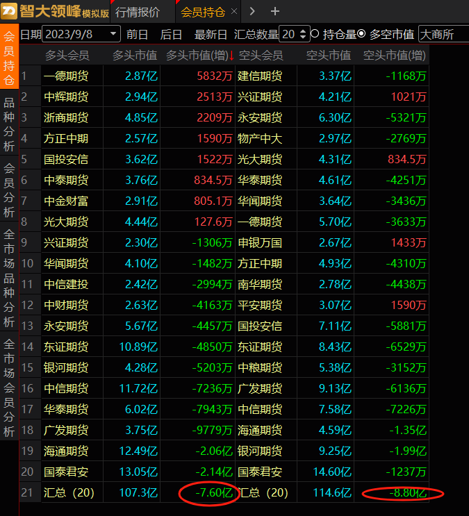469x516 pixels.
Task: Select long member 国泰君安 in row 20
Action: [66, 472]
